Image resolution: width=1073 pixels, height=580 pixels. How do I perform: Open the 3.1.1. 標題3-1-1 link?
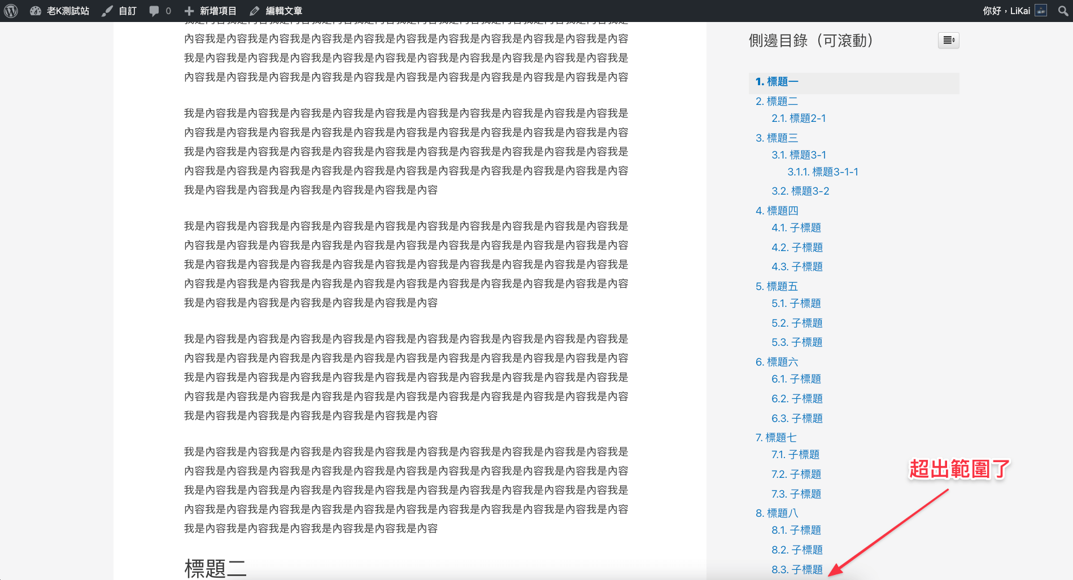(x=823, y=172)
